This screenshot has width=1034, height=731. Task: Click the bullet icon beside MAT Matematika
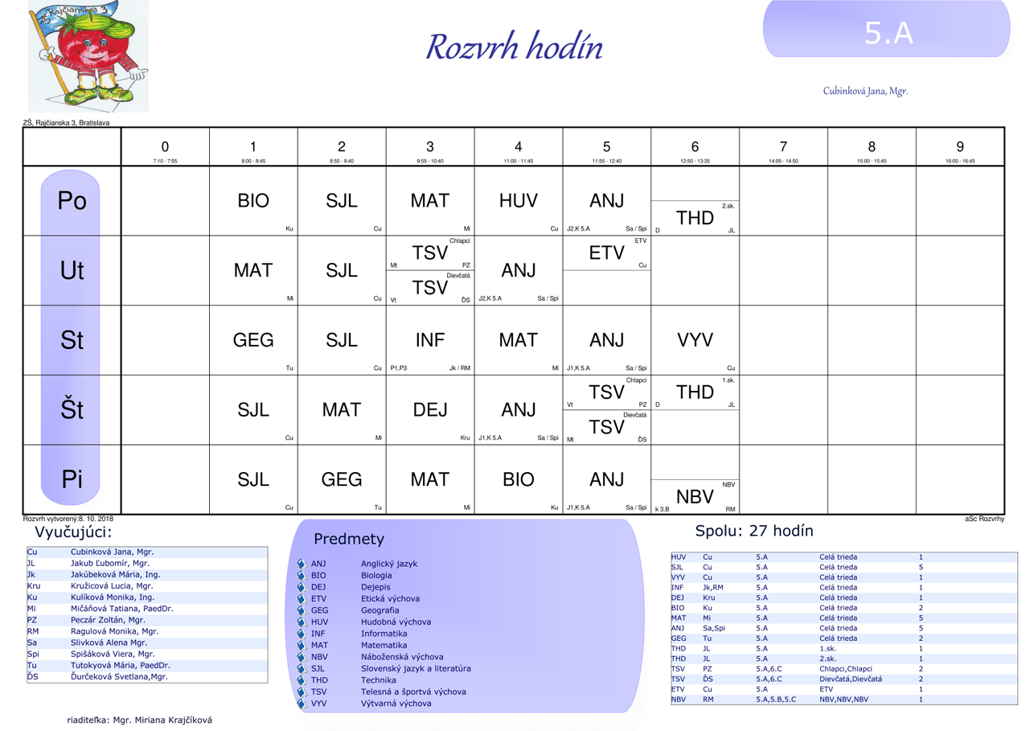pos(302,646)
